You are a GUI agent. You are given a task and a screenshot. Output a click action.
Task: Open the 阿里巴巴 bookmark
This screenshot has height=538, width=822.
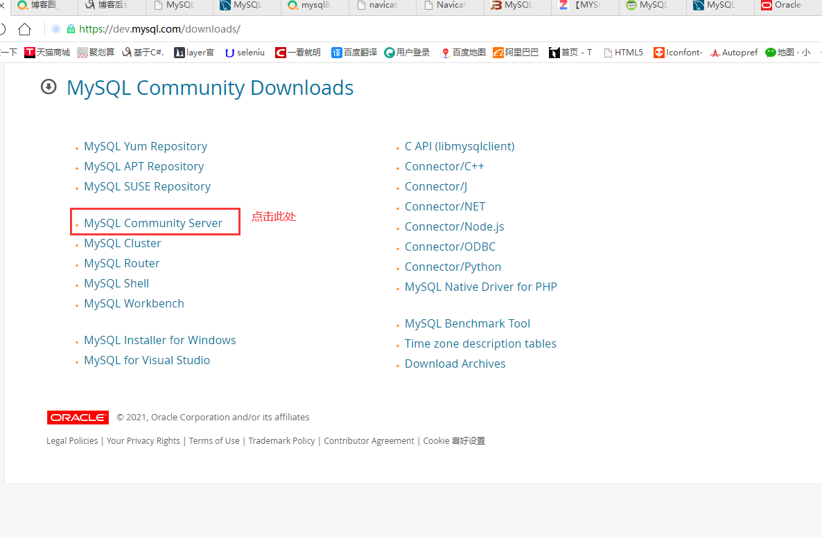[x=516, y=53]
